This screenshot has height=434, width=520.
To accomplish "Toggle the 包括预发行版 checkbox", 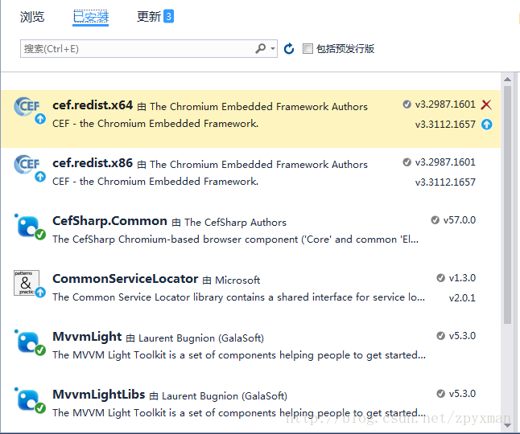I will pyautogui.click(x=307, y=49).
